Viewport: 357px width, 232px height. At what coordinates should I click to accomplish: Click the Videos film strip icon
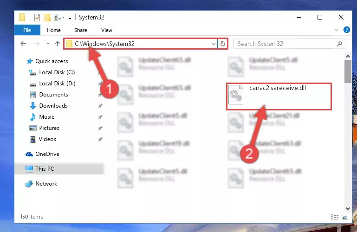pyautogui.click(x=33, y=139)
